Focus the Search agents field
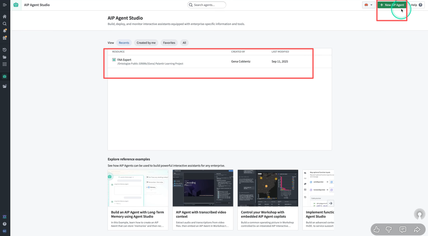The image size is (428, 236). coord(206,5)
